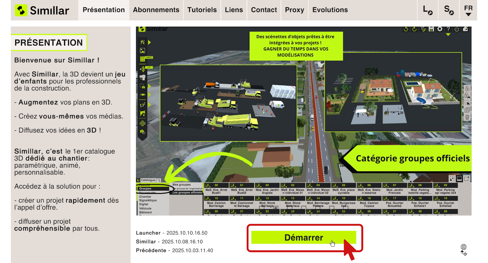
Task: Switch to the Présentation tab
Action: point(104,10)
